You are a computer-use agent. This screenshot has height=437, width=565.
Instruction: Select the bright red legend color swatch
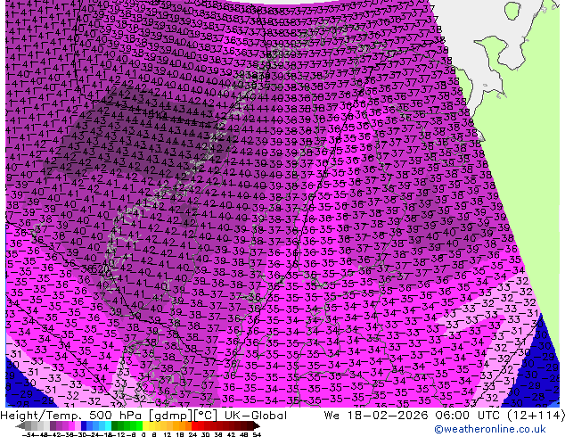(194, 425)
